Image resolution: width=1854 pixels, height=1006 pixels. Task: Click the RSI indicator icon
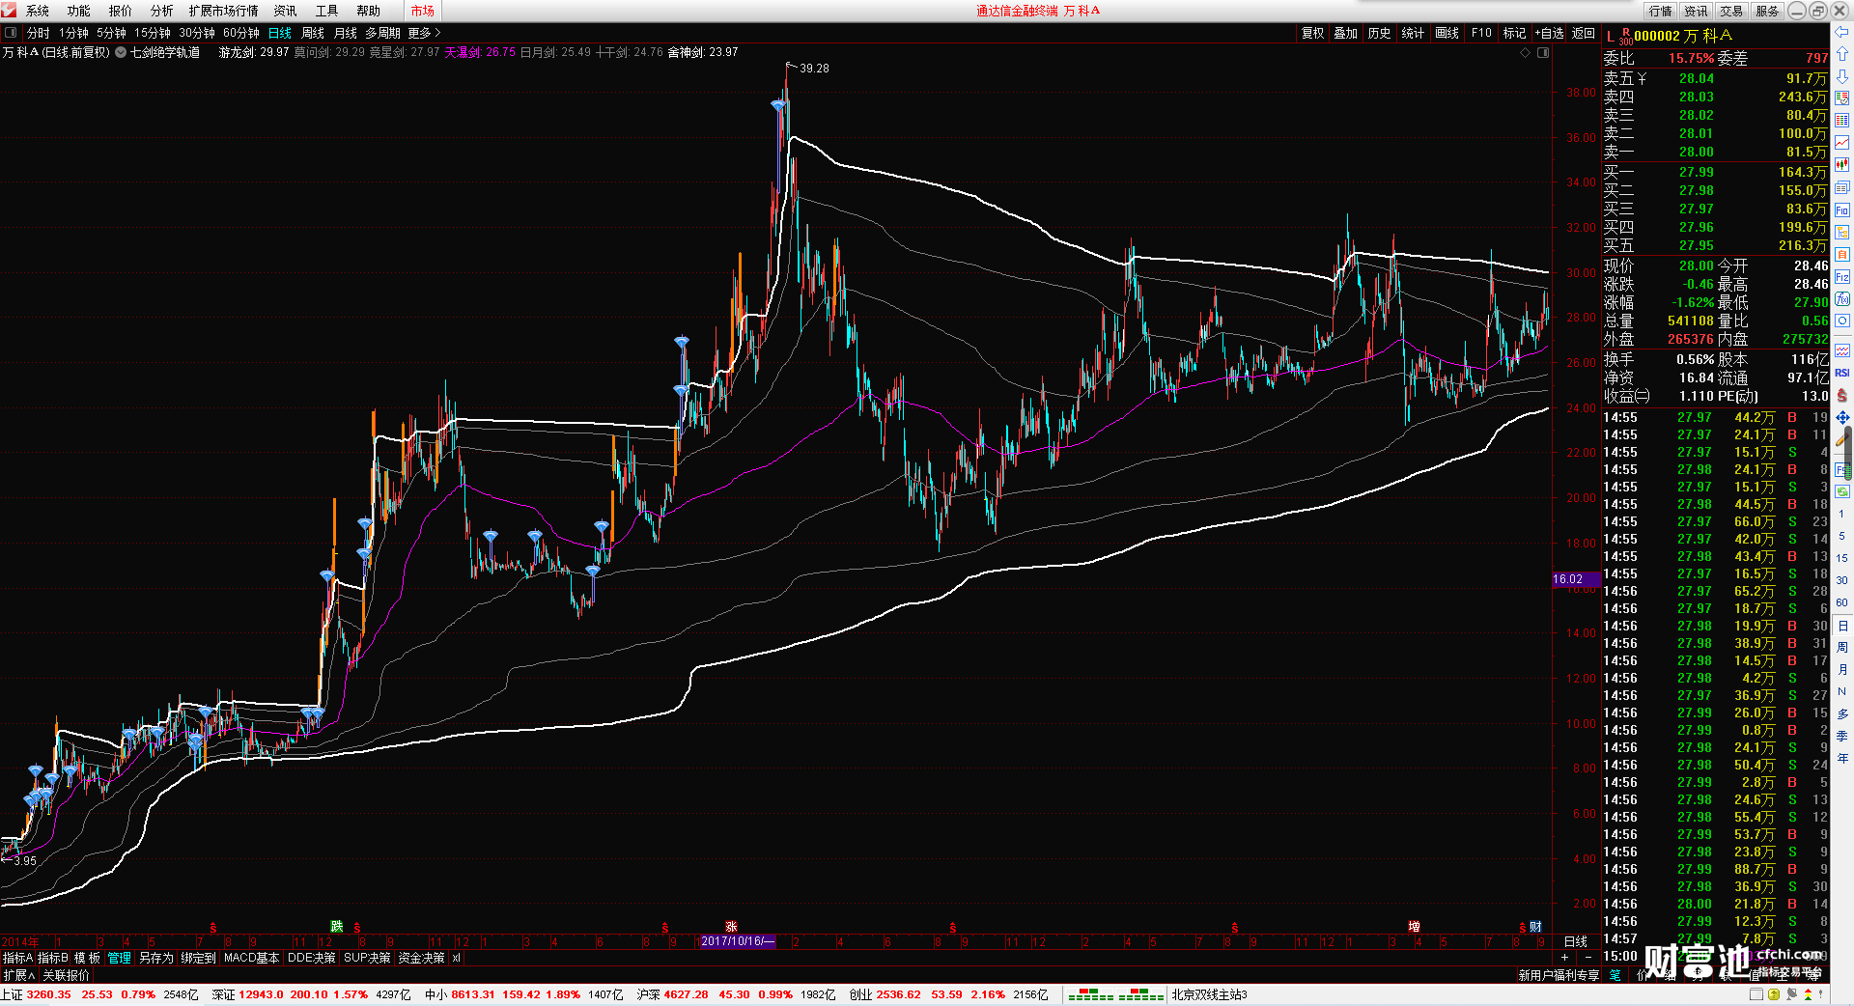tap(1841, 373)
